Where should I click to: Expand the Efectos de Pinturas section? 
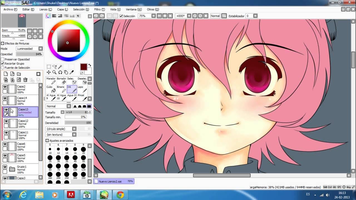click(3, 44)
